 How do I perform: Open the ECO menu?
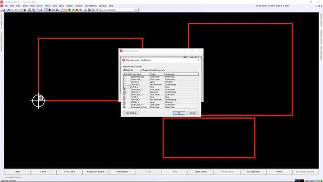pyautogui.click(x=55, y=6)
